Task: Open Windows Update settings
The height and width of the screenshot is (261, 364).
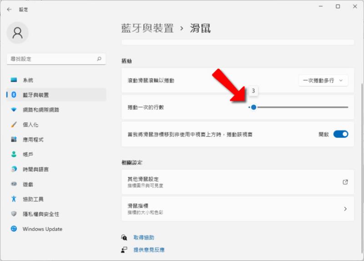Action: tap(56, 229)
